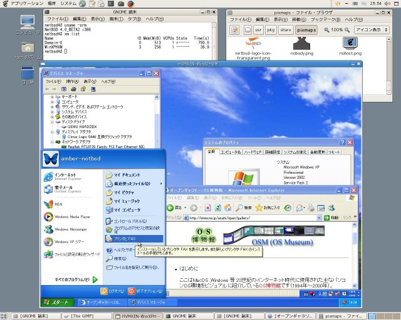Click IE Home button
This screenshot has height=320, width=401.
pos(227,207)
